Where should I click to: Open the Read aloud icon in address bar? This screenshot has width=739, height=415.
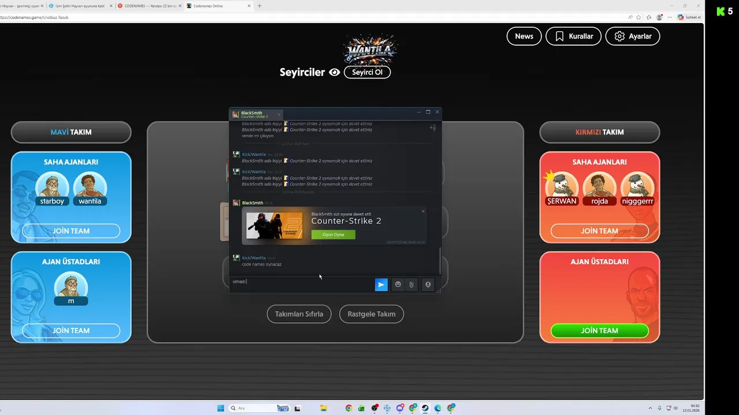pyautogui.click(x=630, y=17)
